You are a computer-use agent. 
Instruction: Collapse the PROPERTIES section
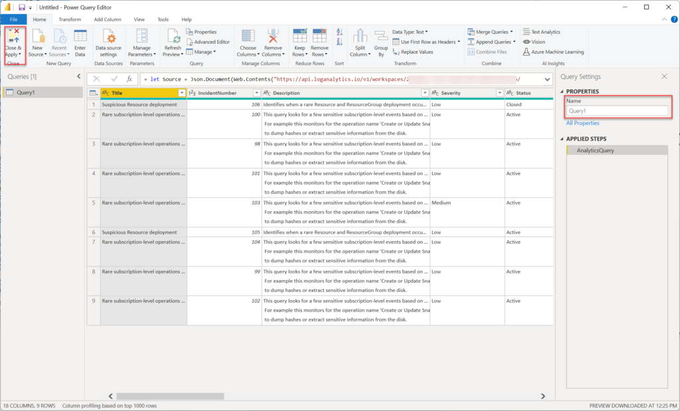pyautogui.click(x=562, y=92)
